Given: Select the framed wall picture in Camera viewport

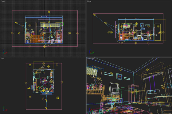Looking at the screenshot, I should tap(119, 76).
